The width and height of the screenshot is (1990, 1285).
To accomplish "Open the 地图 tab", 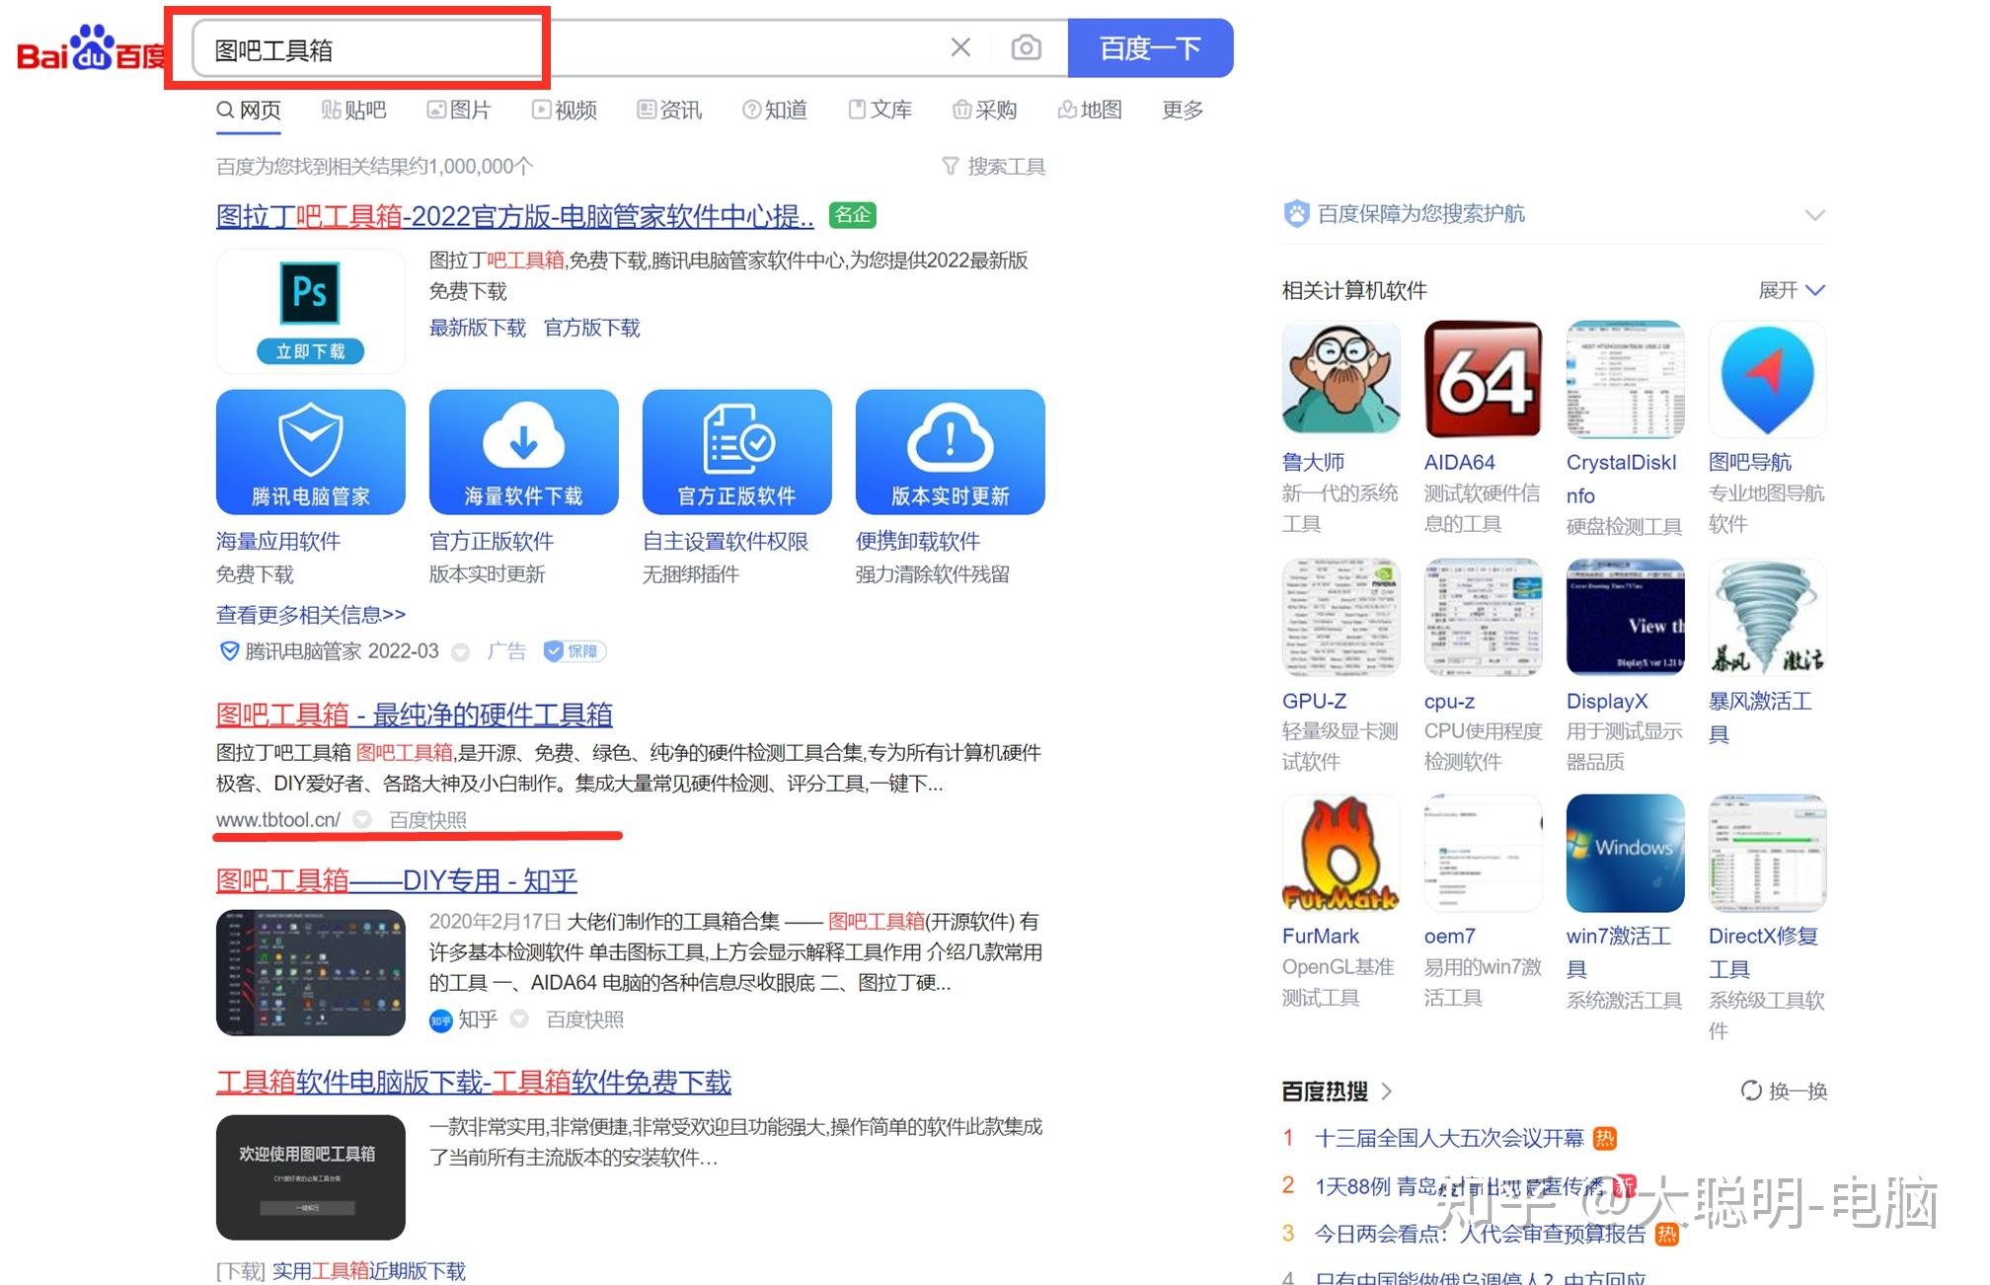I will click(x=1090, y=110).
